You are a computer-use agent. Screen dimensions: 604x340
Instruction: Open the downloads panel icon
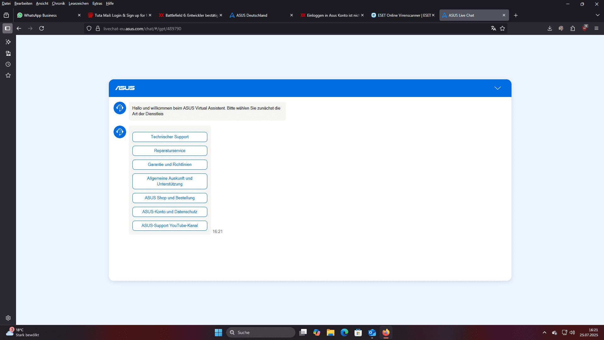pyautogui.click(x=550, y=28)
